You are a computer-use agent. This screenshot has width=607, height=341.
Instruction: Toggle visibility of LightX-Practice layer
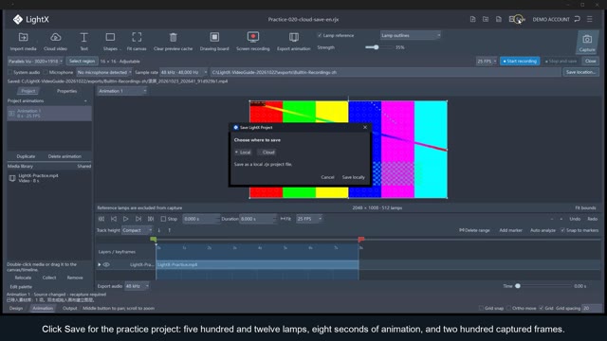[x=106, y=265]
